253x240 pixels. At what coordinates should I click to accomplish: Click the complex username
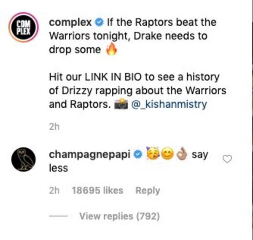pos(70,22)
